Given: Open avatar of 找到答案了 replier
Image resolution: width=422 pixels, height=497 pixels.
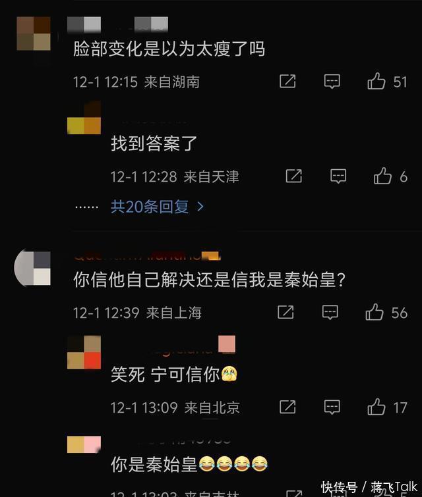Looking at the screenshot, I should tap(84, 118).
